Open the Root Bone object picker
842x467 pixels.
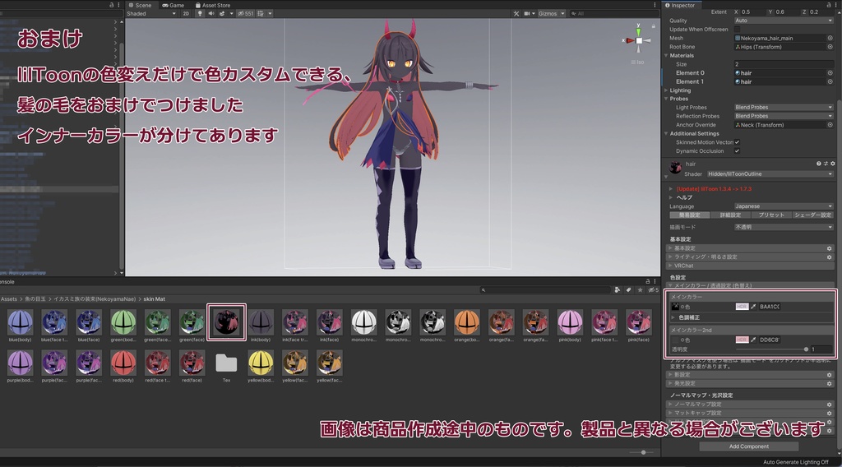coord(830,47)
